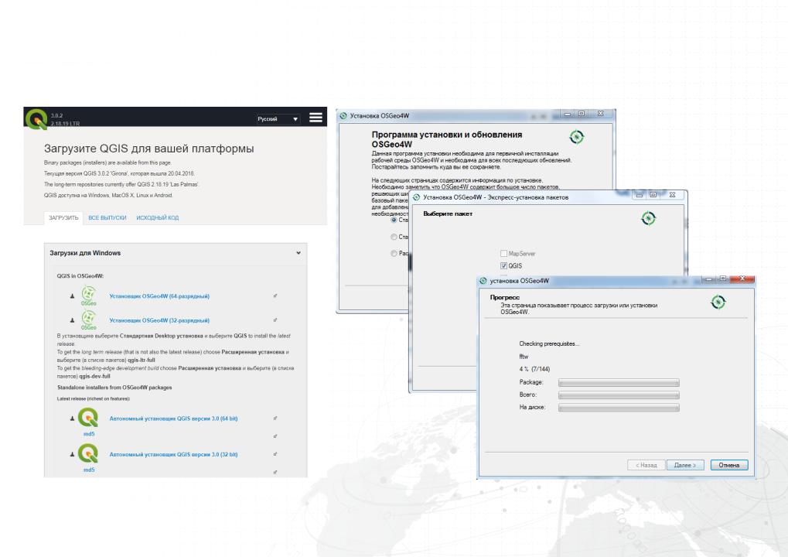Click the OSGeo4W logo in the Программа установки window
Screen dimensions: 788x557
click(x=576, y=137)
